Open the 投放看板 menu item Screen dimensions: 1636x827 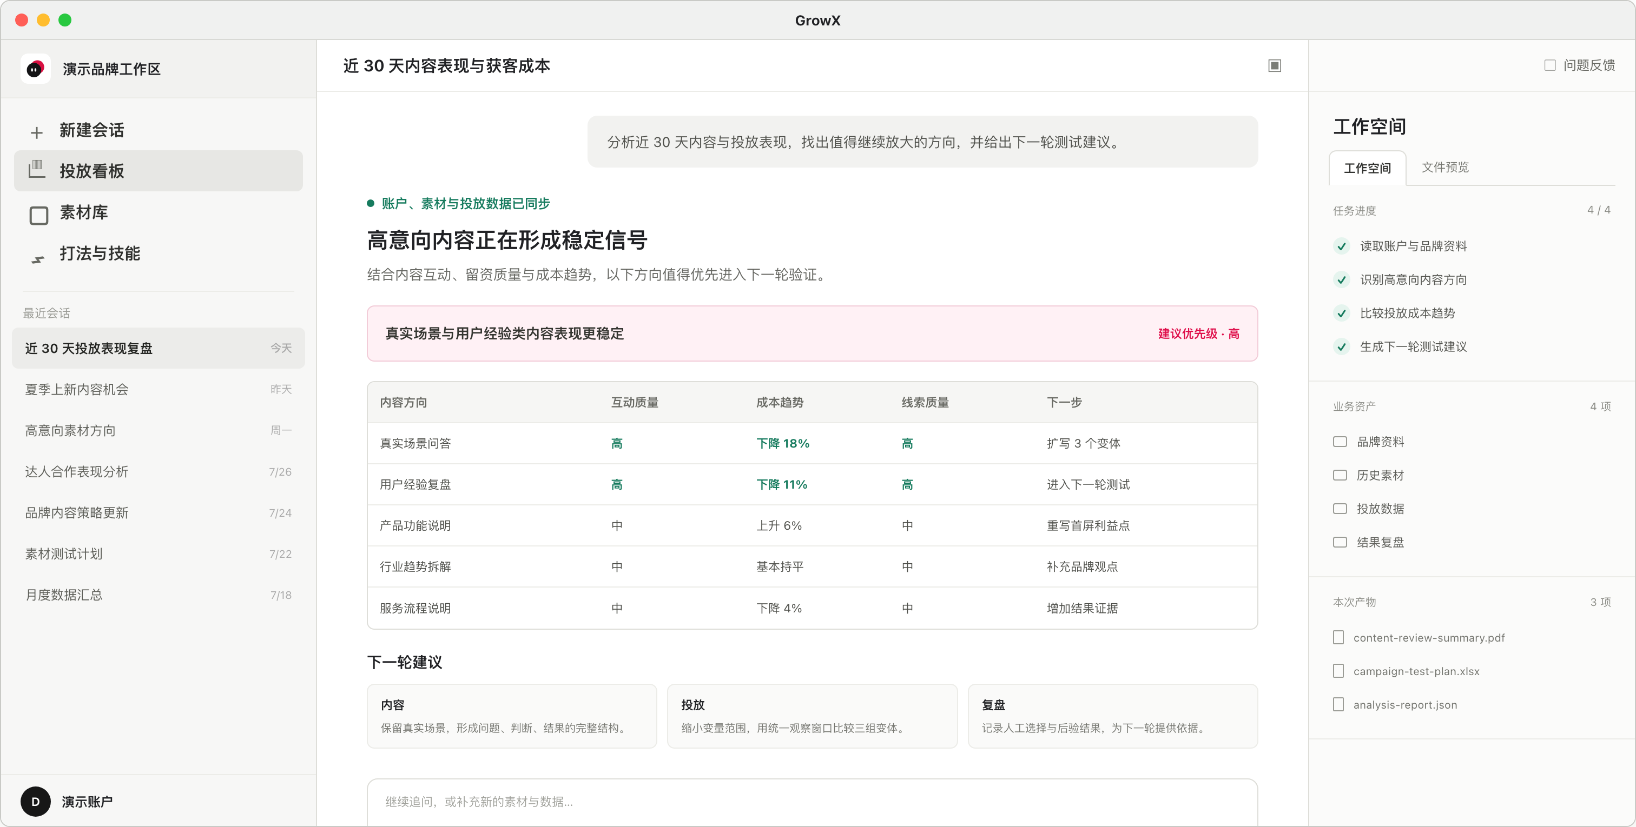pyautogui.click(x=158, y=171)
